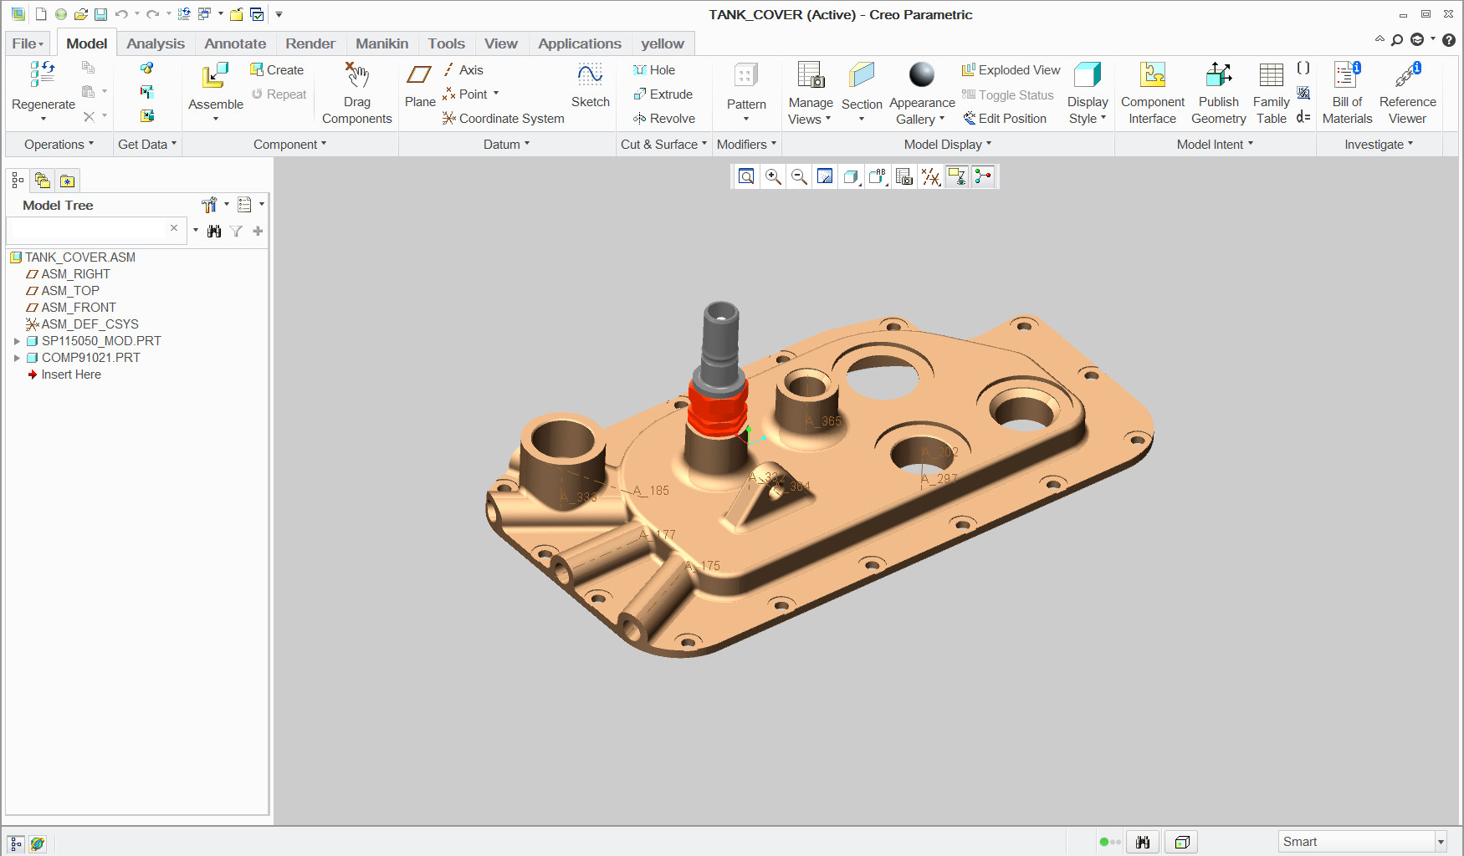Go to the Manikin tab
This screenshot has width=1464, height=856.
[x=382, y=43]
